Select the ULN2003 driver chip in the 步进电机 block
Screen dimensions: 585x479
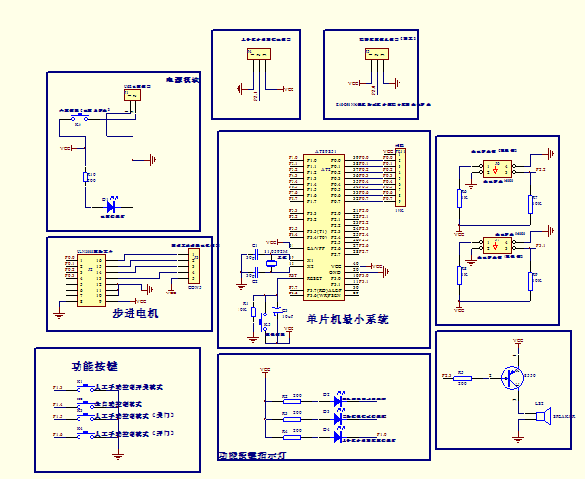(91, 281)
